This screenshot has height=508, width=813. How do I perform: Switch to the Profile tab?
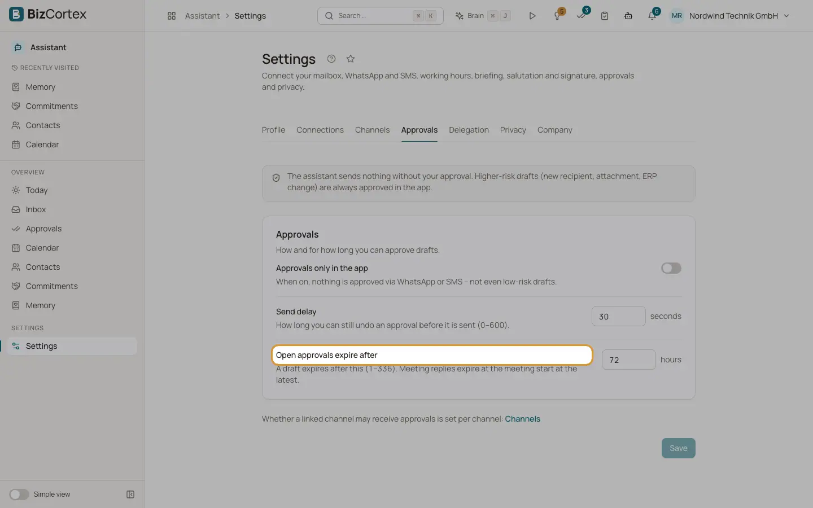pos(273,130)
